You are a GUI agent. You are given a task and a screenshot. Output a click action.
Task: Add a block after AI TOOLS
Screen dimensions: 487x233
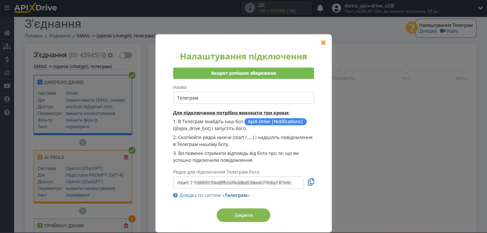83,211
